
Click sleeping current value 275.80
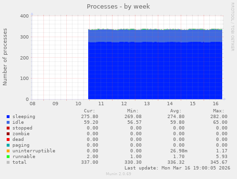90,117
